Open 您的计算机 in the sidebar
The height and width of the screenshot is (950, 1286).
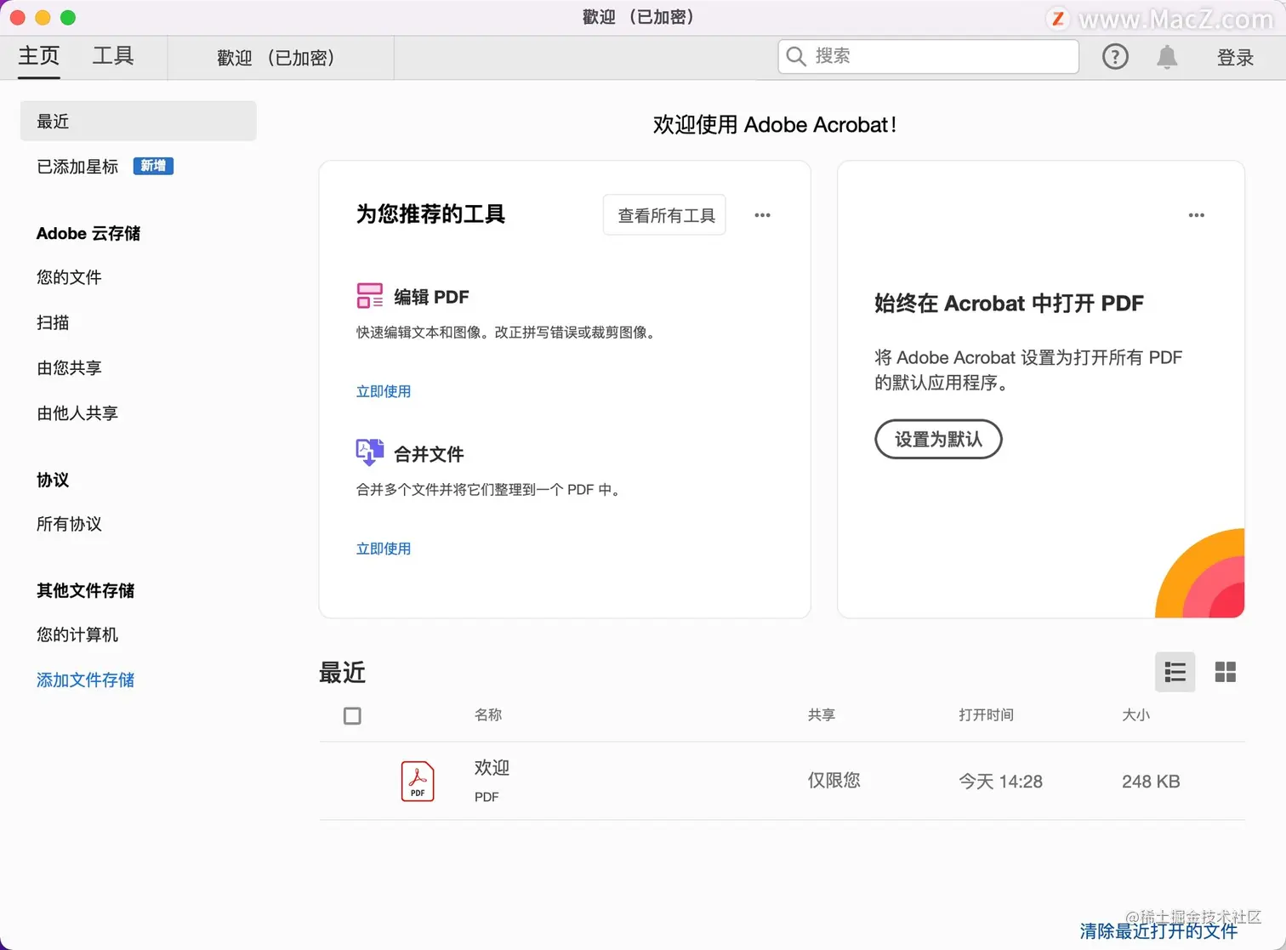(77, 634)
